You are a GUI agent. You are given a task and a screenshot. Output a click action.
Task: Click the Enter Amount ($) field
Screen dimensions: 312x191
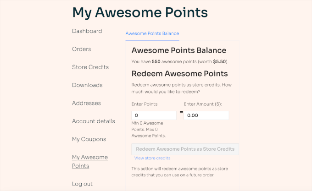[206, 115]
